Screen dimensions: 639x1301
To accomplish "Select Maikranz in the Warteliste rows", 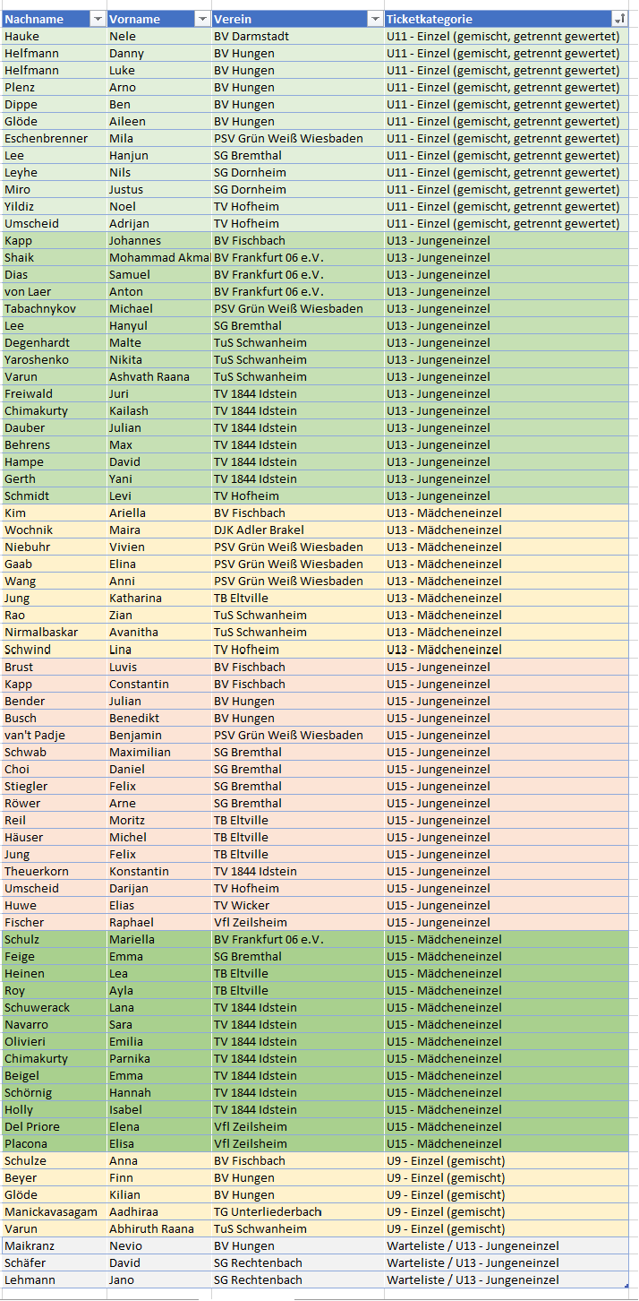I will click(x=54, y=1245).
